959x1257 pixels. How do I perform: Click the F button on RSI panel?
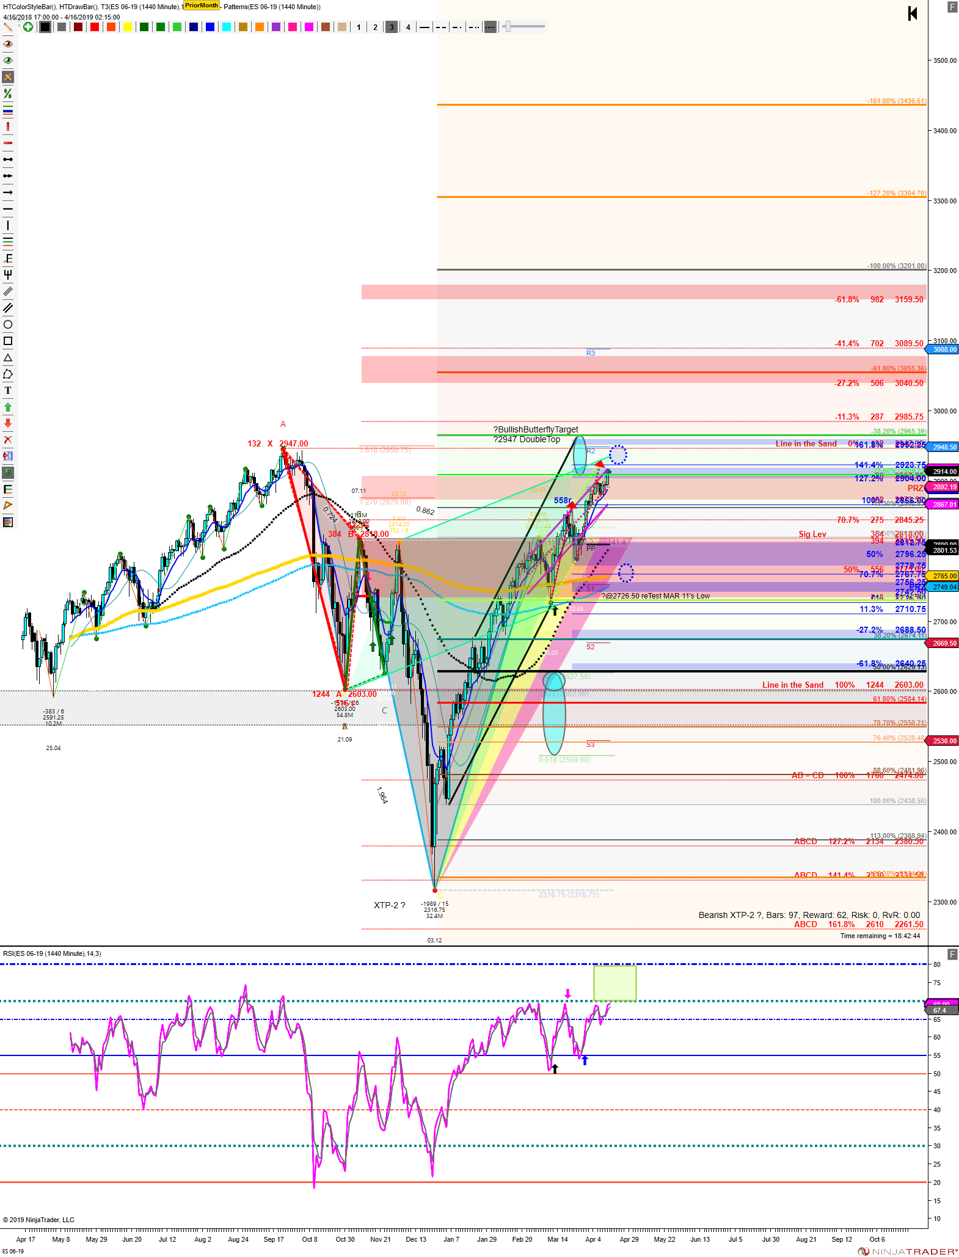click(x=952, y=954)
